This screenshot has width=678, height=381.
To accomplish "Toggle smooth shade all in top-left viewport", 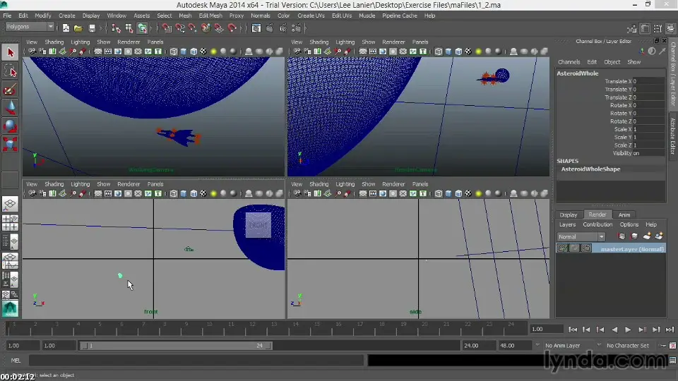I will [184, 52].
